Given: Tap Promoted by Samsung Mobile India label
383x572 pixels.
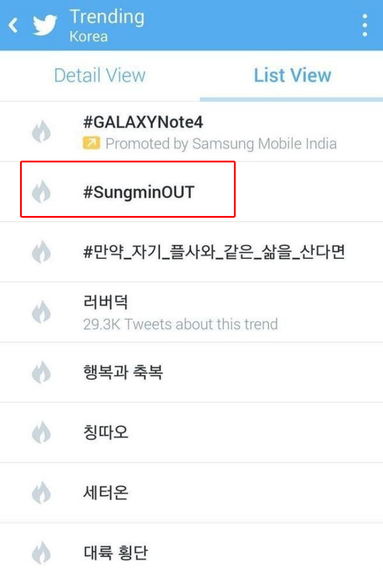Looking at the screenshot, I should pyautogui.click(x=221, y=143).
